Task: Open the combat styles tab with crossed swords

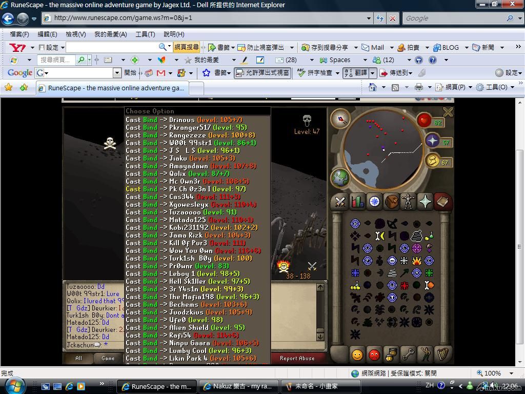Action: pos(340,202)
